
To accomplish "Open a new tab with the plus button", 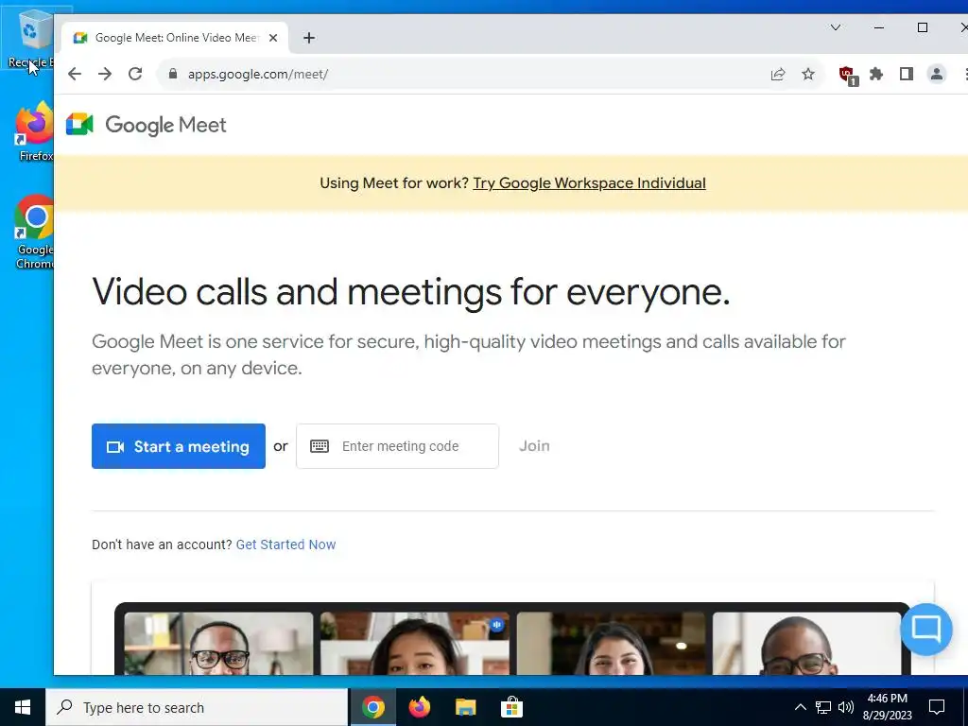I will pos(309,38).
